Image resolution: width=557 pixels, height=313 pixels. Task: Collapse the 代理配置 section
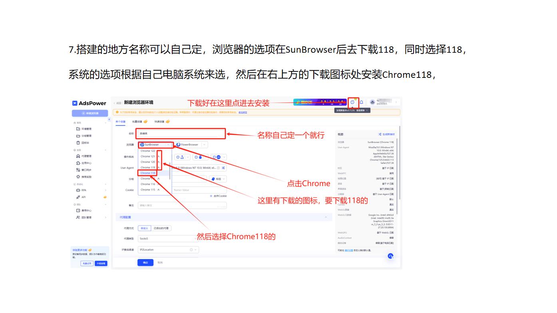tap(326, 217)
